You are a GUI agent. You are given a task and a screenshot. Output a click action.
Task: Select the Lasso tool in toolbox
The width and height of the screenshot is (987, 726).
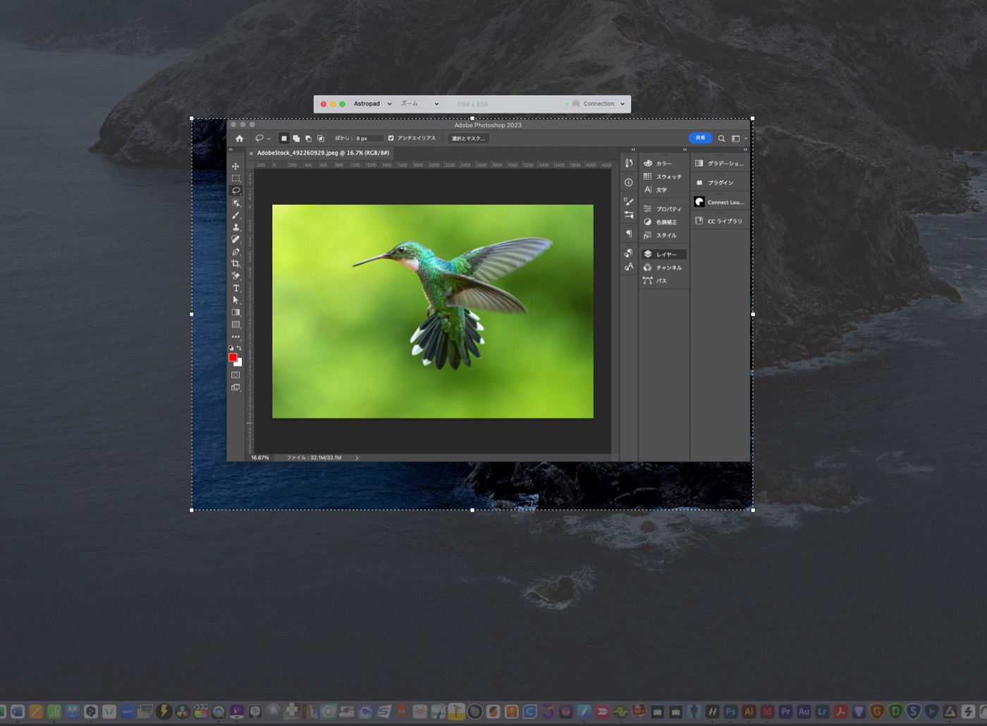(235, 191)
